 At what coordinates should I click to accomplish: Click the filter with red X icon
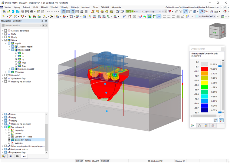[169, 12]
